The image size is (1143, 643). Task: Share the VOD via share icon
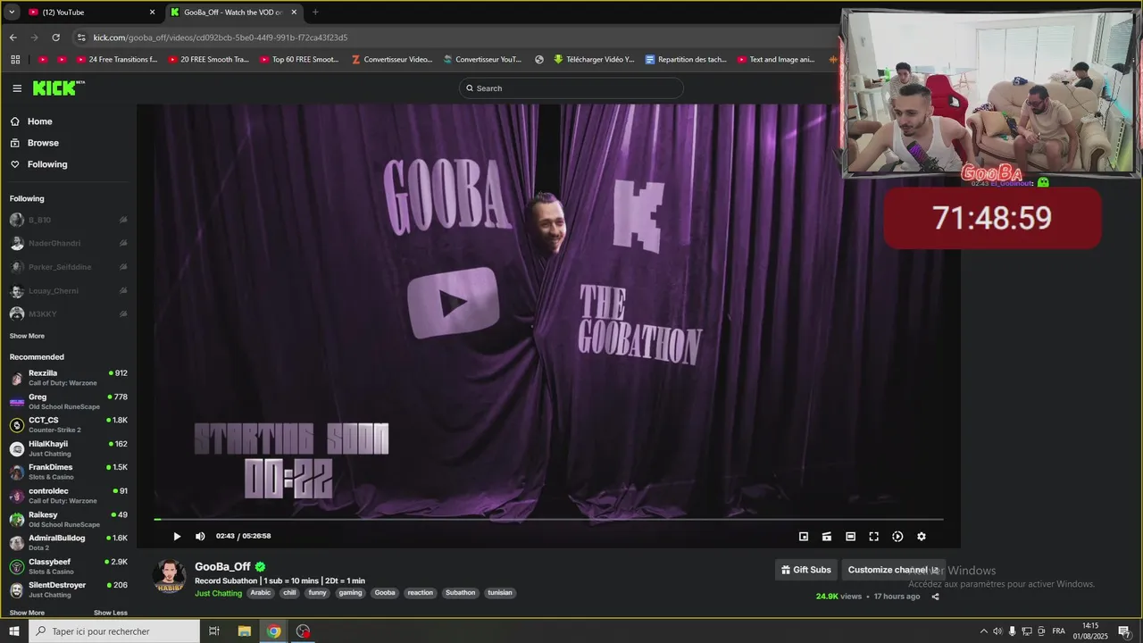pos(935,597)
